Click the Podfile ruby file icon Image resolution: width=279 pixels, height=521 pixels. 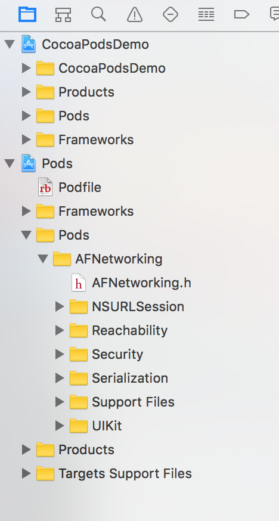(45, 187)
